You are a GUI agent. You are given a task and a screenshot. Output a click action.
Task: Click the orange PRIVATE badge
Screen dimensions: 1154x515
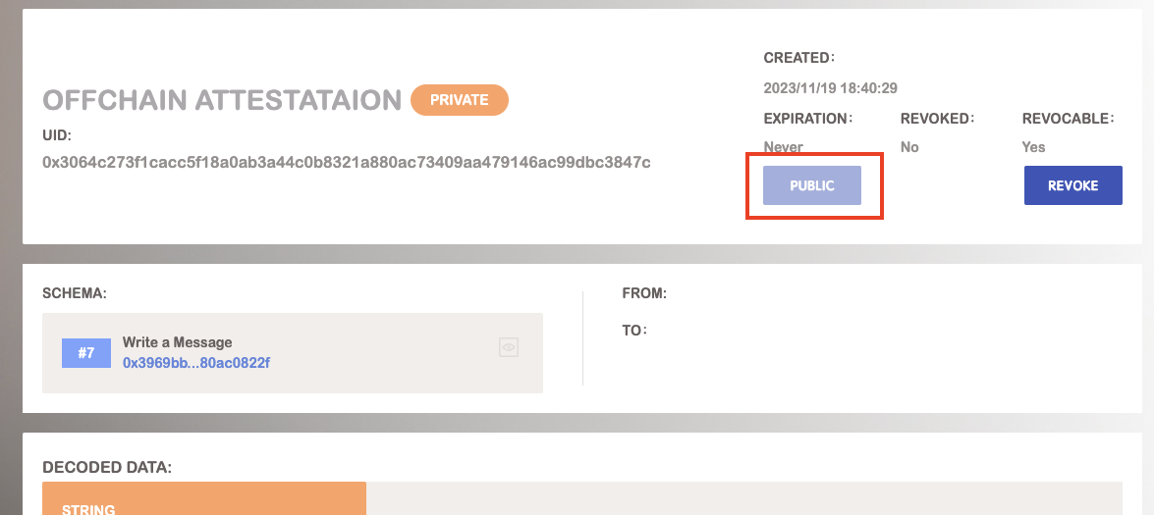(459, 100)
